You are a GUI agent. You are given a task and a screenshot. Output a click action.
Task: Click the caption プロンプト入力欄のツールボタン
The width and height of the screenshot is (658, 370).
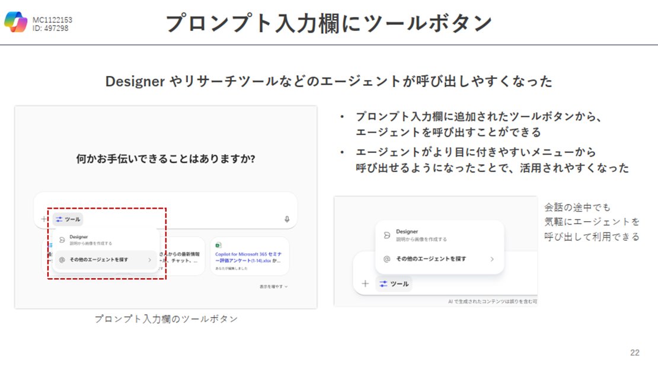[x=166, y=319]
